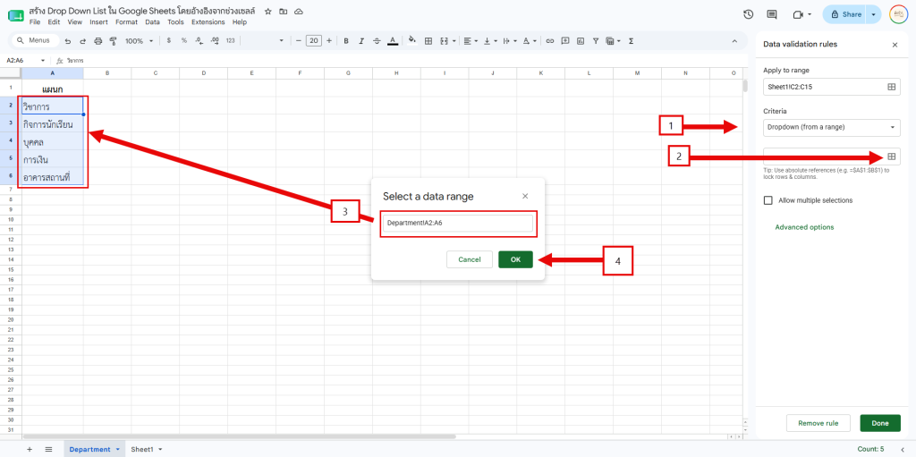The width and height of the screenshot is (916, 457).
Task: Open the cell borders menu
Action: [x=428, y=41]
